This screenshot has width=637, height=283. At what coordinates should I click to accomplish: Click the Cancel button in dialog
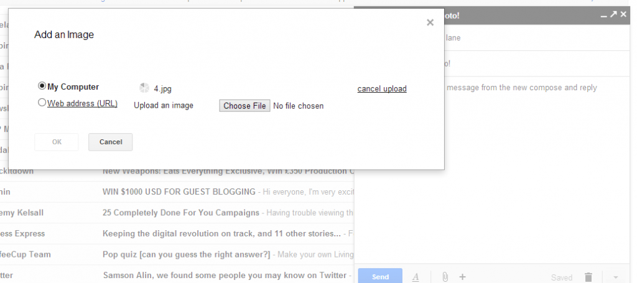pyautogui.click(x=111, y=142)
